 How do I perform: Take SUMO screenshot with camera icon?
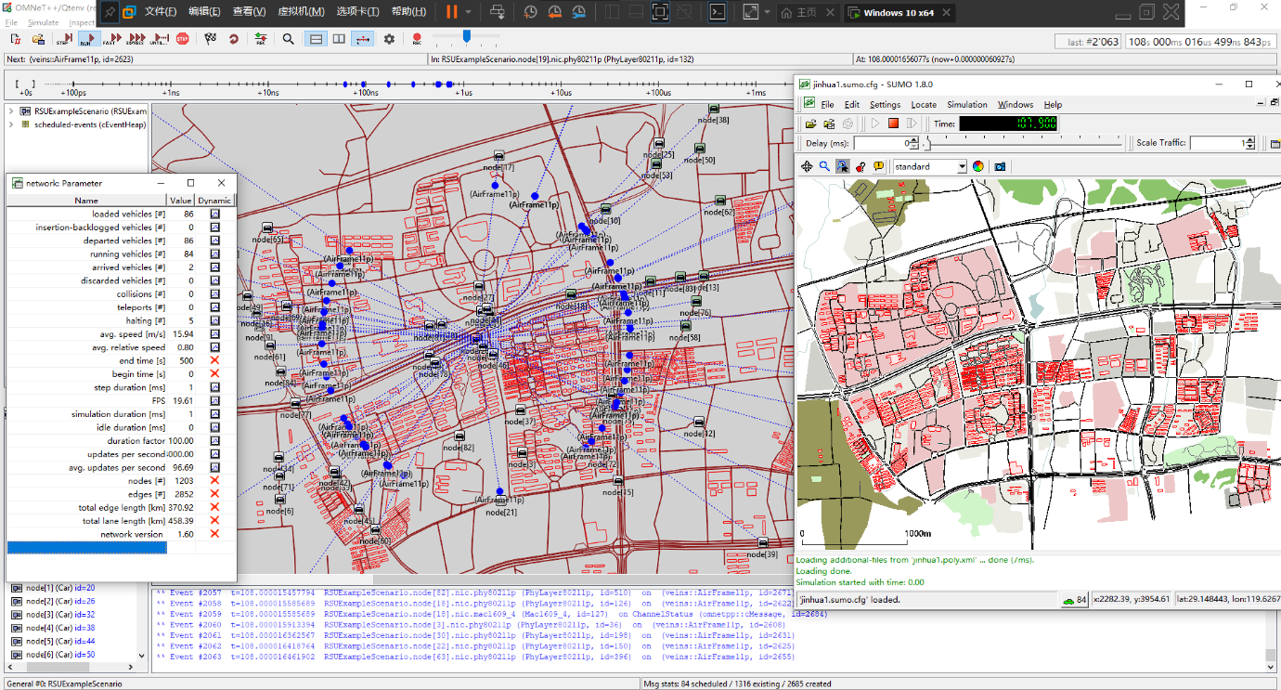coord(1000,166)
